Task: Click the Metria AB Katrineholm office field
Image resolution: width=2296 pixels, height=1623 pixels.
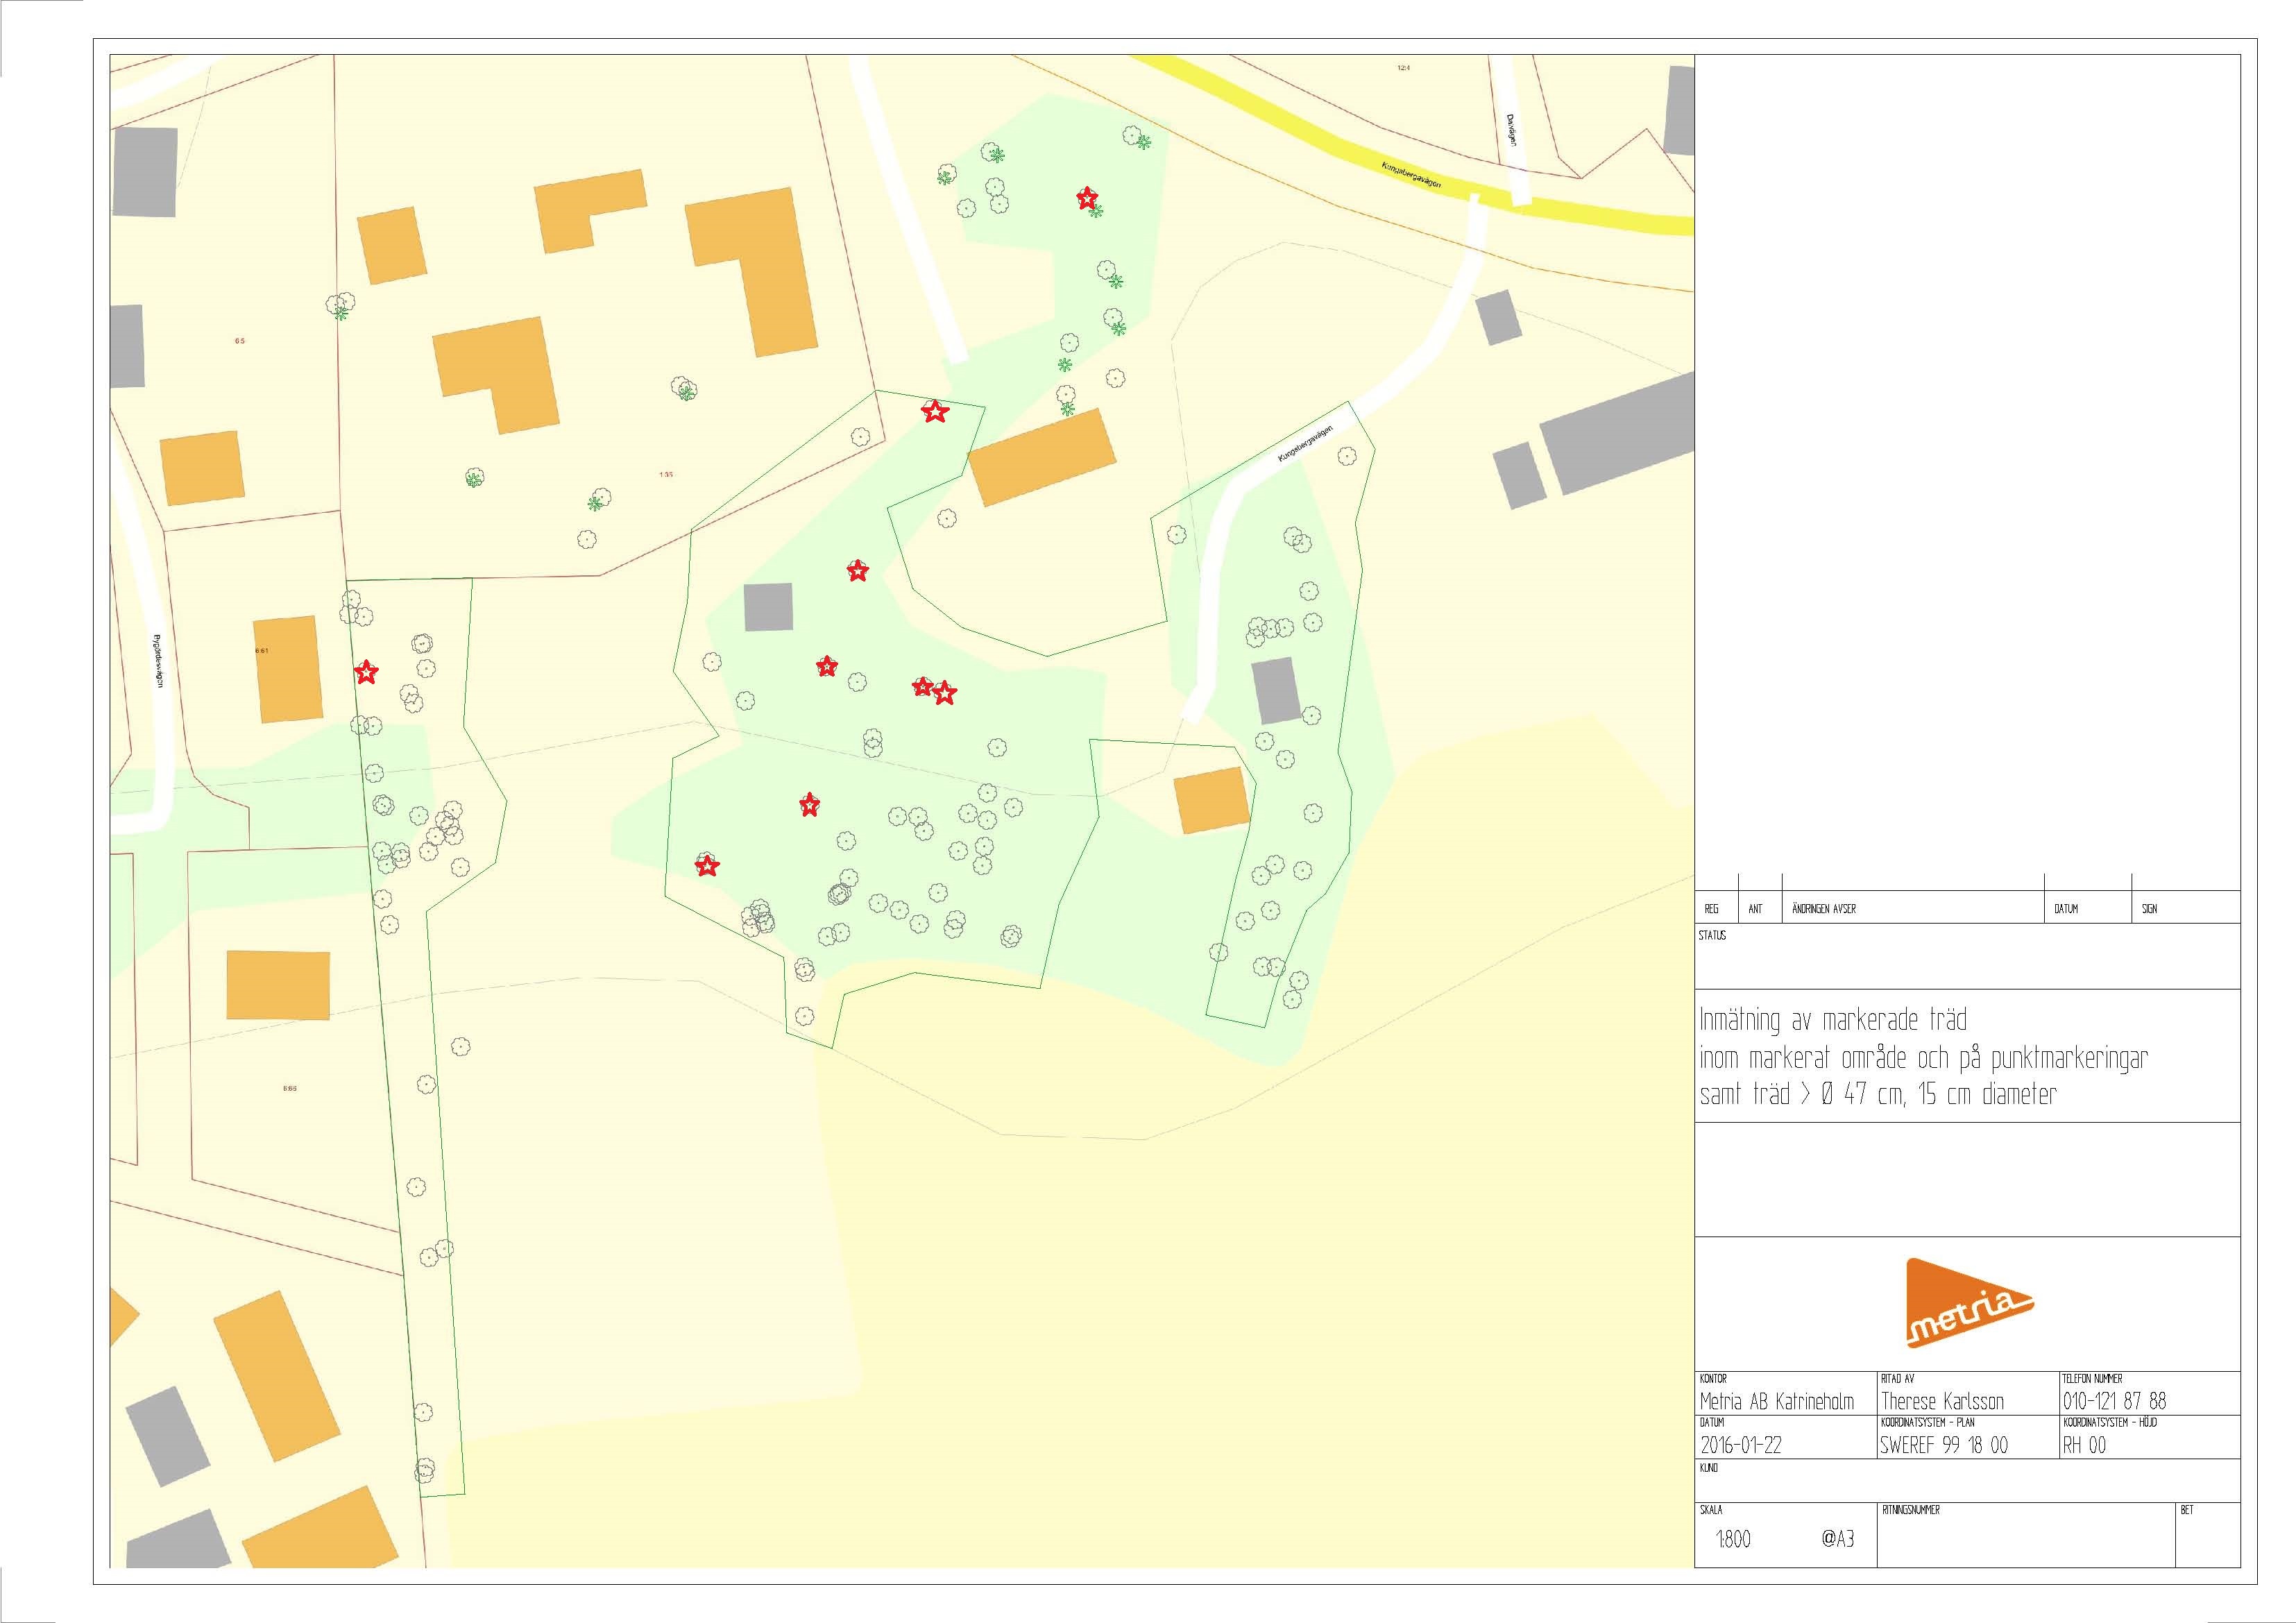Action: pos(1777,1401)
